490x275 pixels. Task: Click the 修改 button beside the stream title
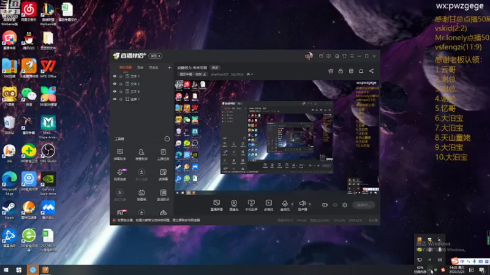(215, 68)
